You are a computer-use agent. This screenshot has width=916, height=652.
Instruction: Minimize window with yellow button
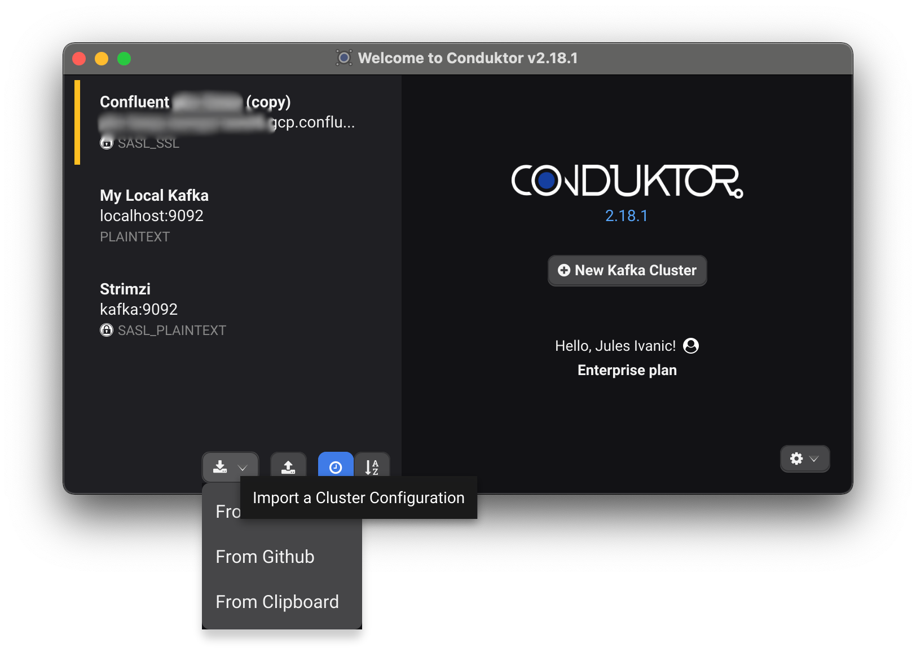point(102,59)
